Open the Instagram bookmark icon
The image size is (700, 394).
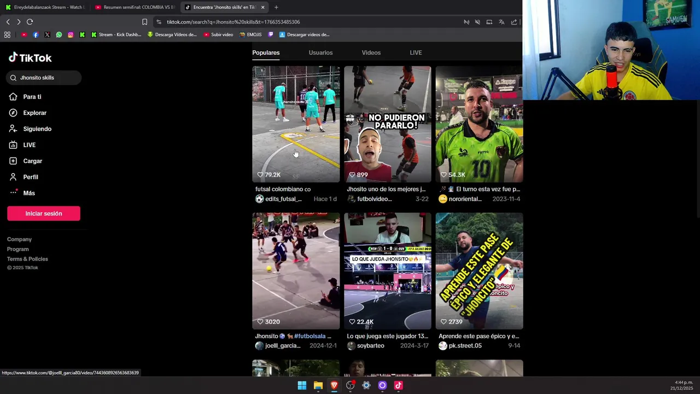point(71,34)
